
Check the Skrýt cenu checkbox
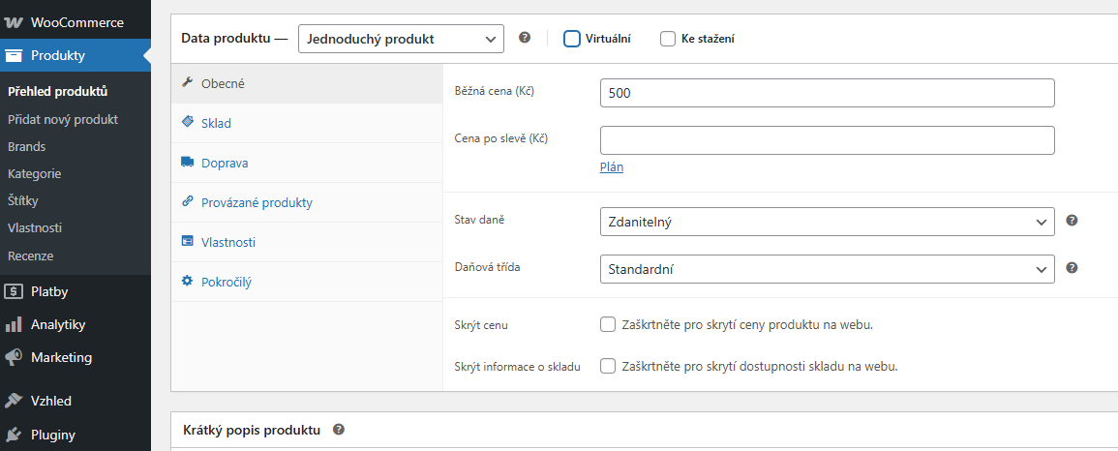pos(608,325)
